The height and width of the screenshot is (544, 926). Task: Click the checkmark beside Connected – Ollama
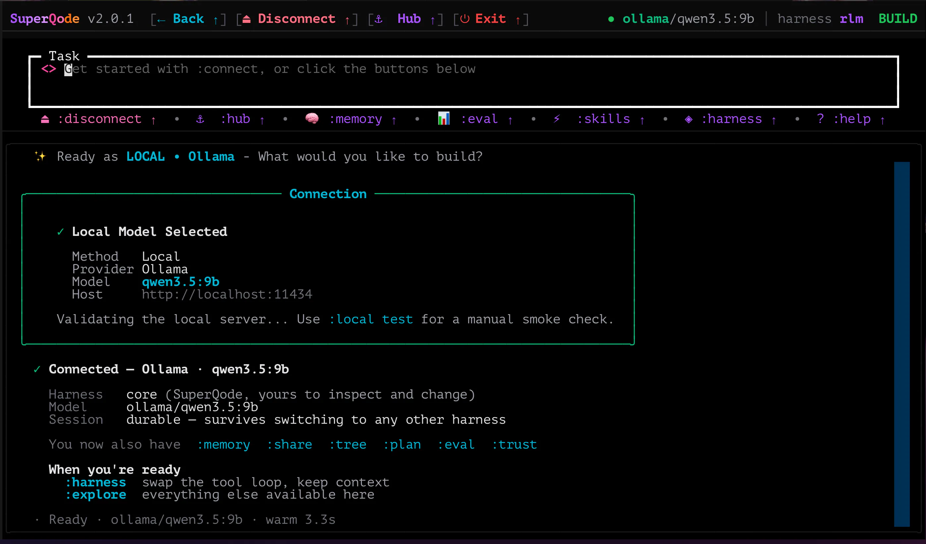coord(37,369)
